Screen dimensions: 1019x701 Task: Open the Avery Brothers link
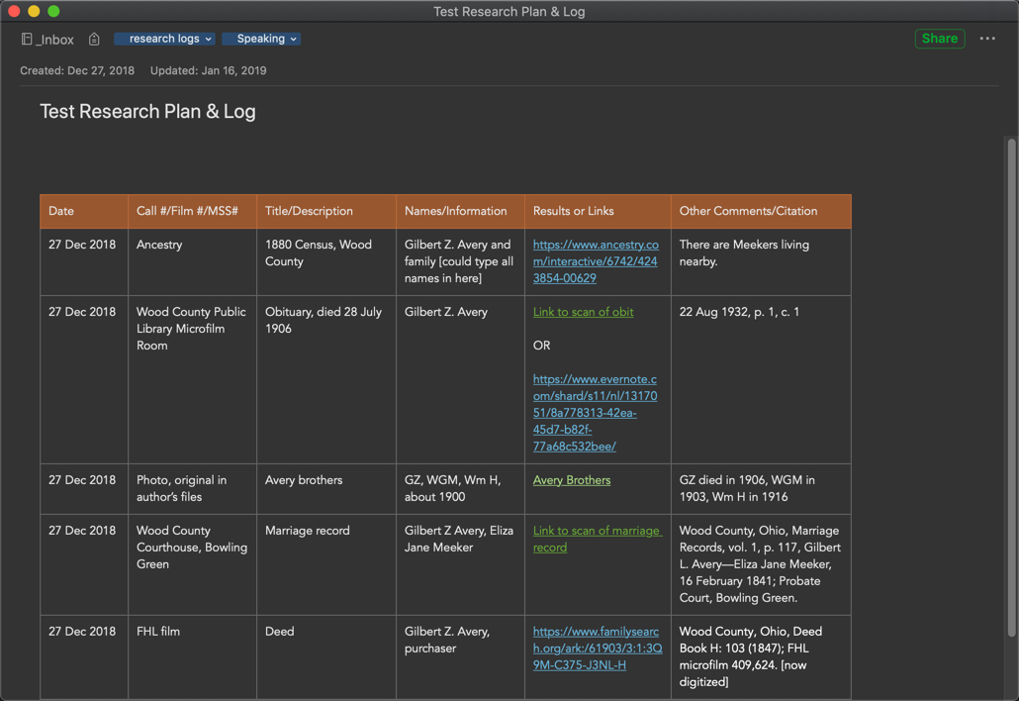pyautogui.click(x=572, y=480)
